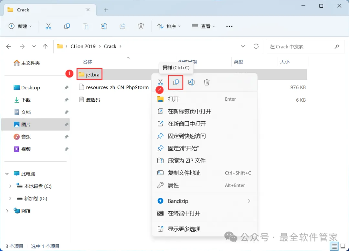This screenshot has height=251, width=349.
Task: Unpin 下载 using its pin icon
Action: (66, 100)
